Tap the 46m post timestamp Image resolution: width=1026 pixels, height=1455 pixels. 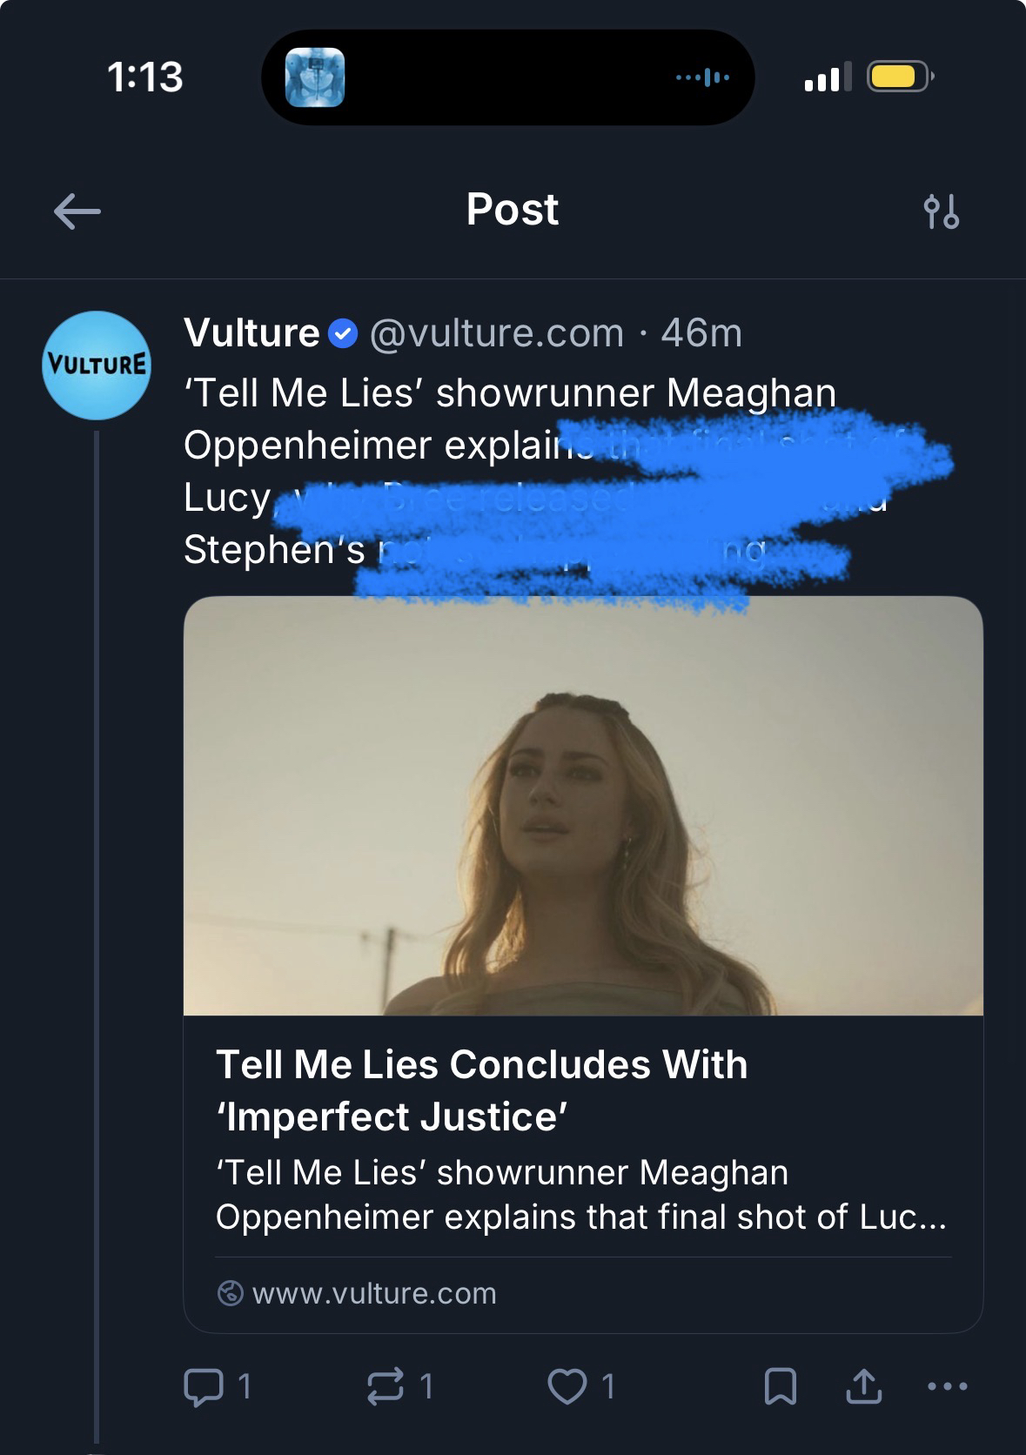[x=701, y=332]
